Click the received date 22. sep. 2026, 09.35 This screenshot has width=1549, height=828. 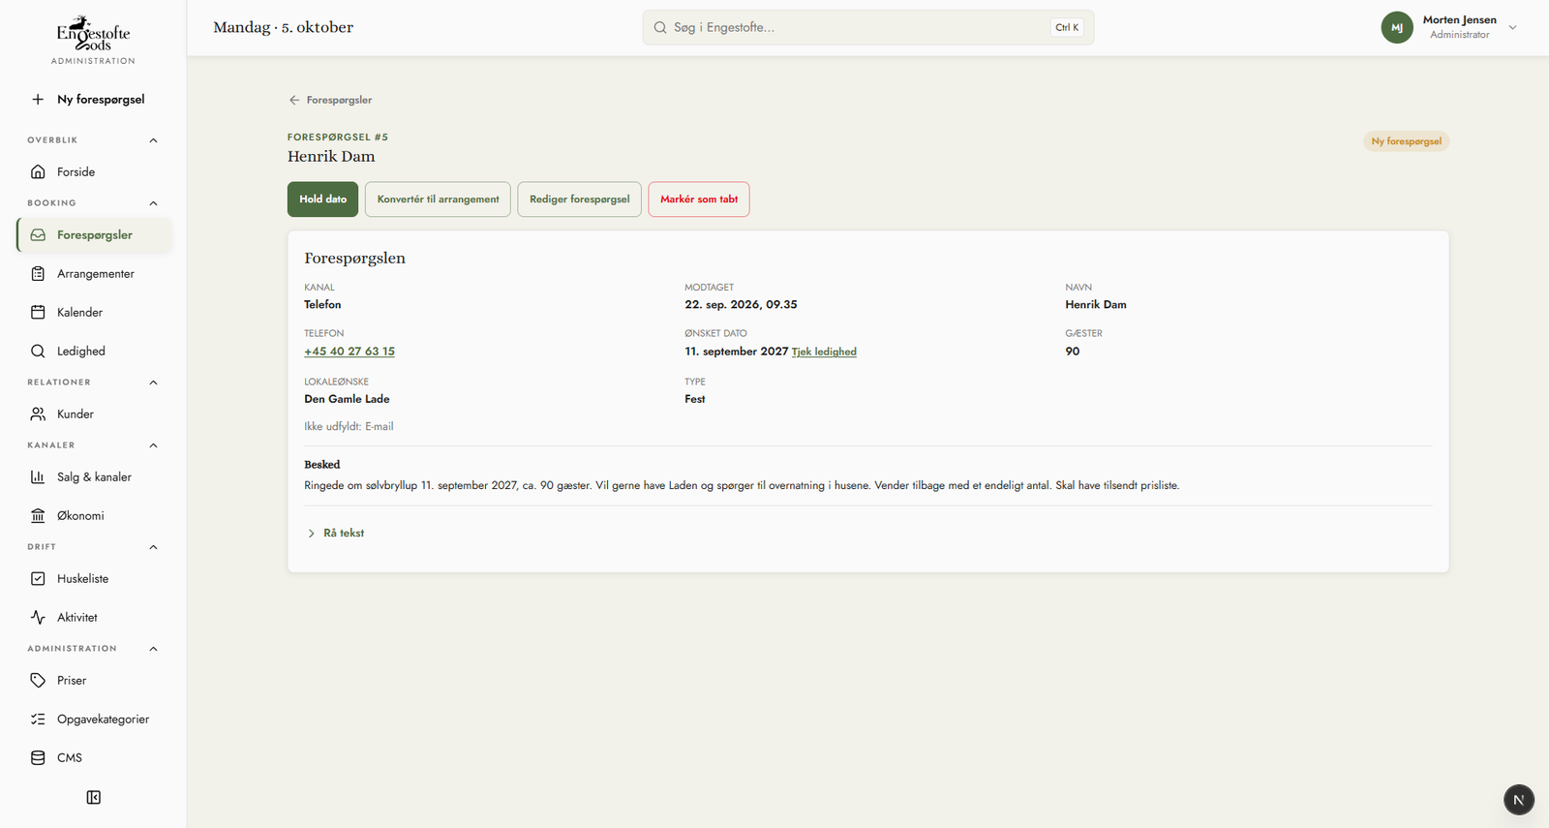click(x=741, y=304)
